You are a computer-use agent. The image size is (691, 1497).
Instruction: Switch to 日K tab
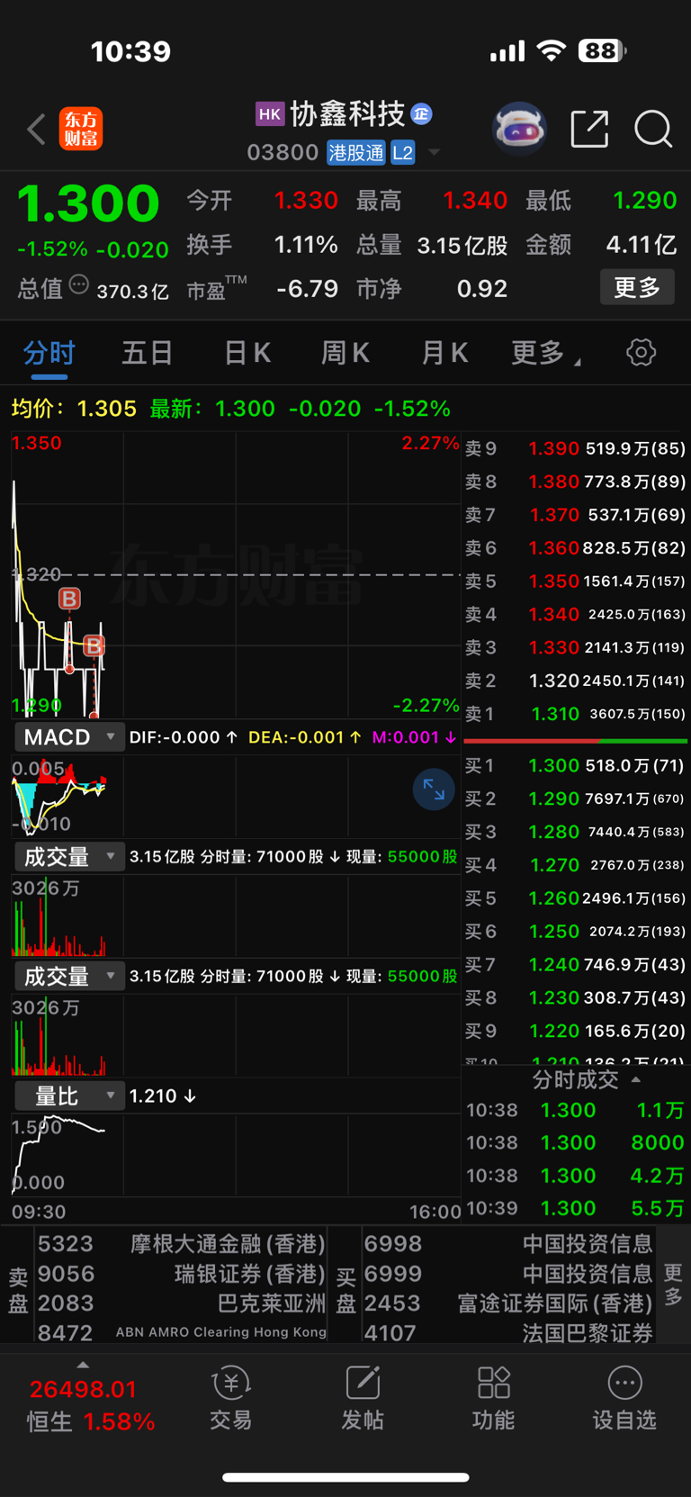tap(247, 352)
